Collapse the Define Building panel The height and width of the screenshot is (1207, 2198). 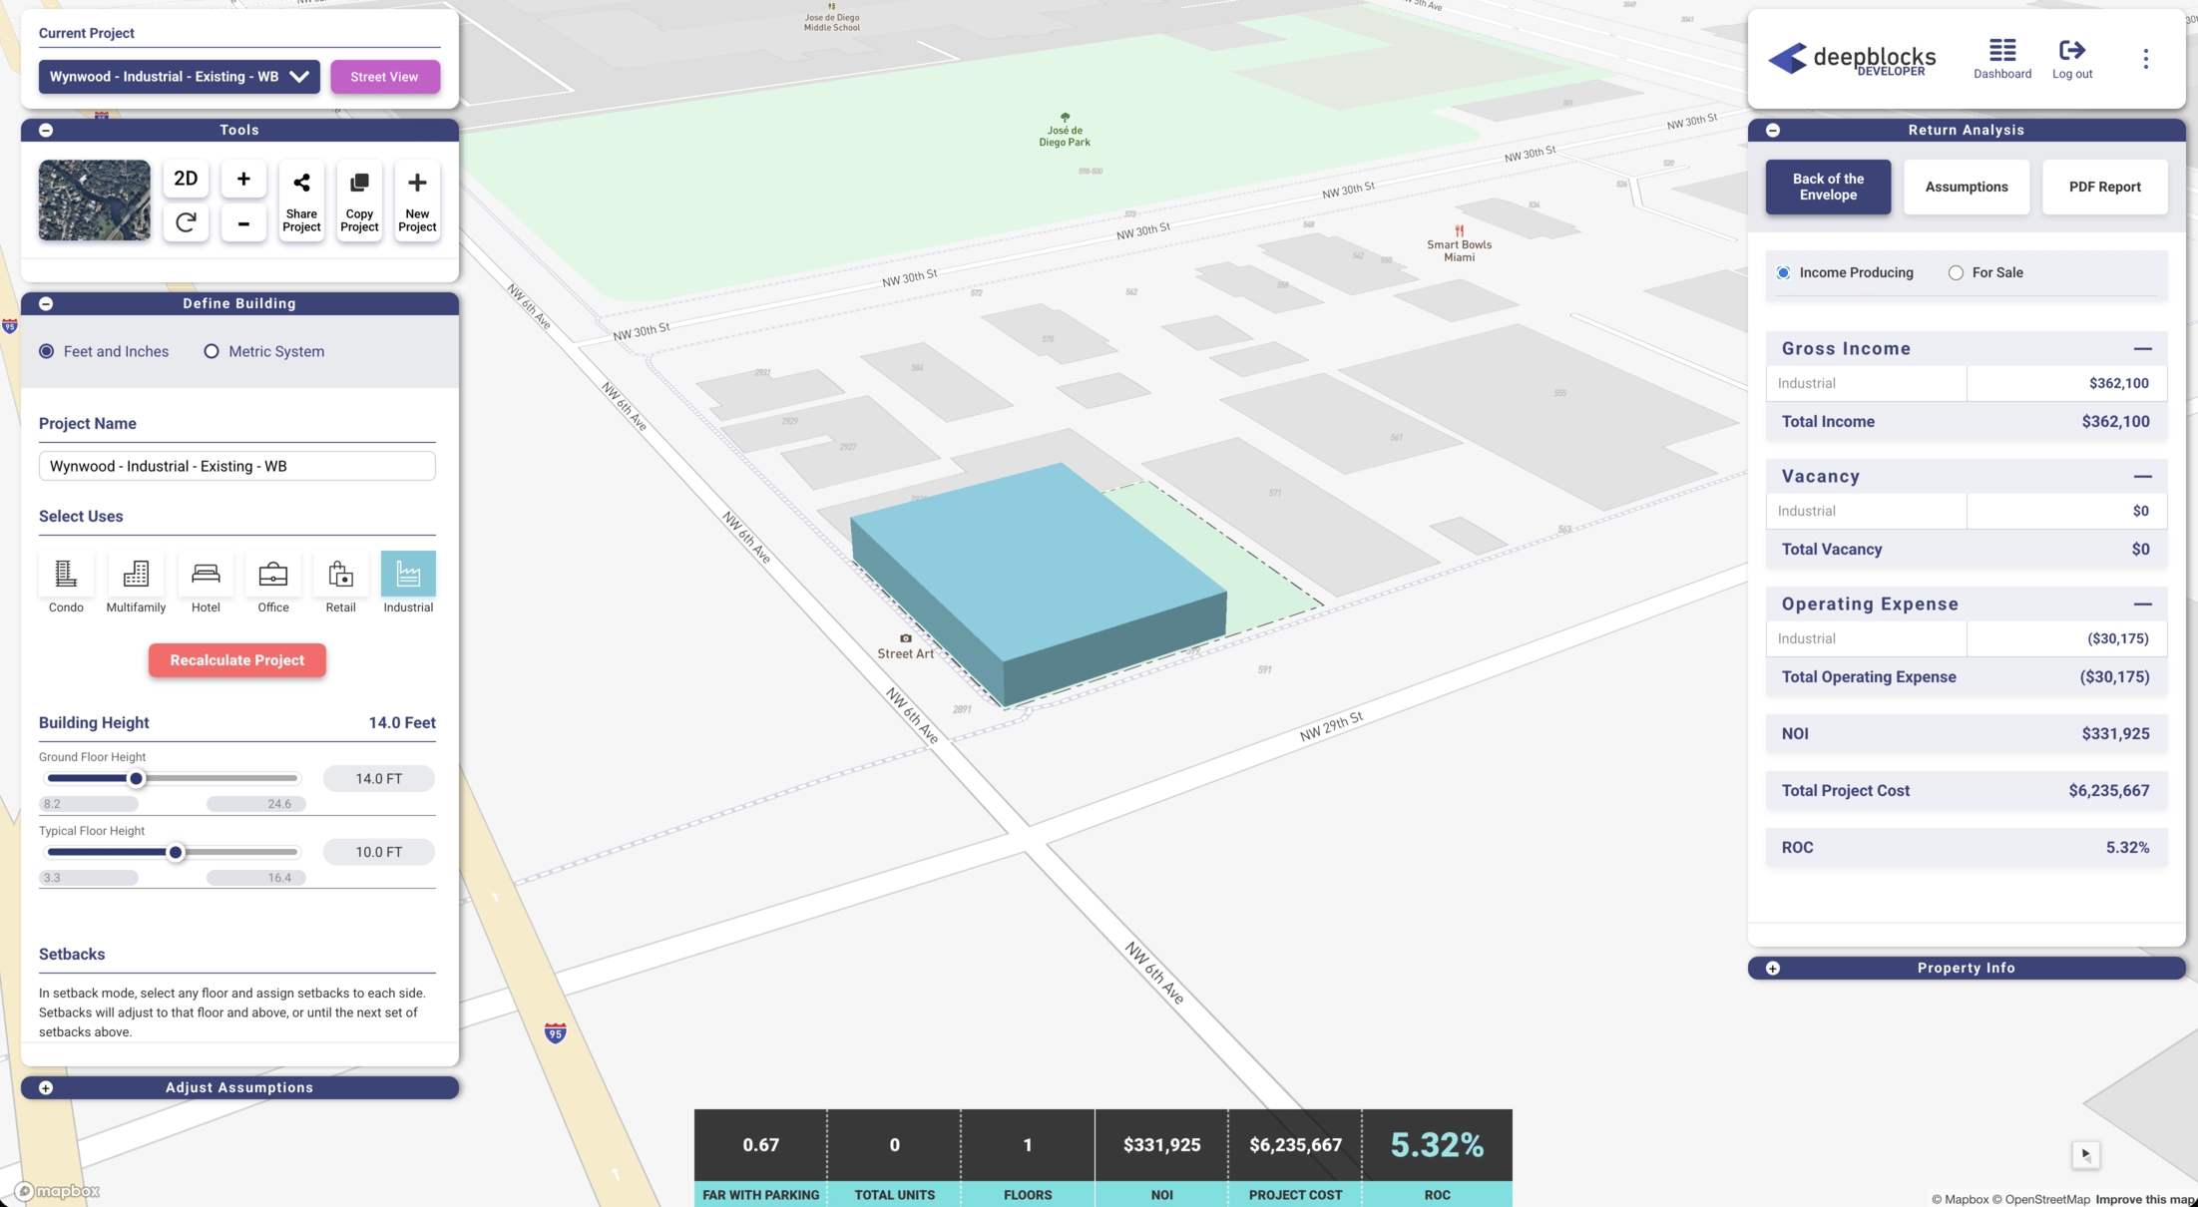pos(46,303)
